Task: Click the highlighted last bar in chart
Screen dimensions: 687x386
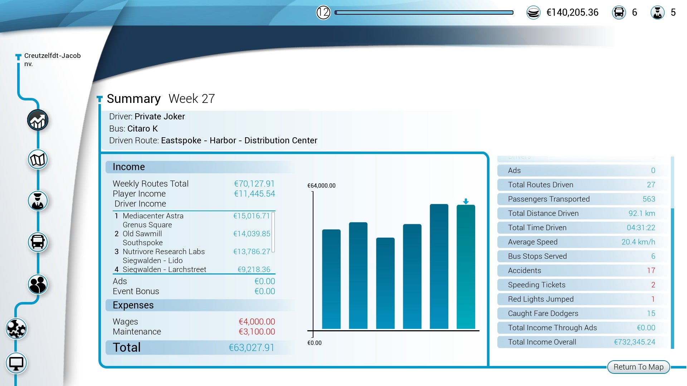Action: pyautogui.click(x=466, y=267)
